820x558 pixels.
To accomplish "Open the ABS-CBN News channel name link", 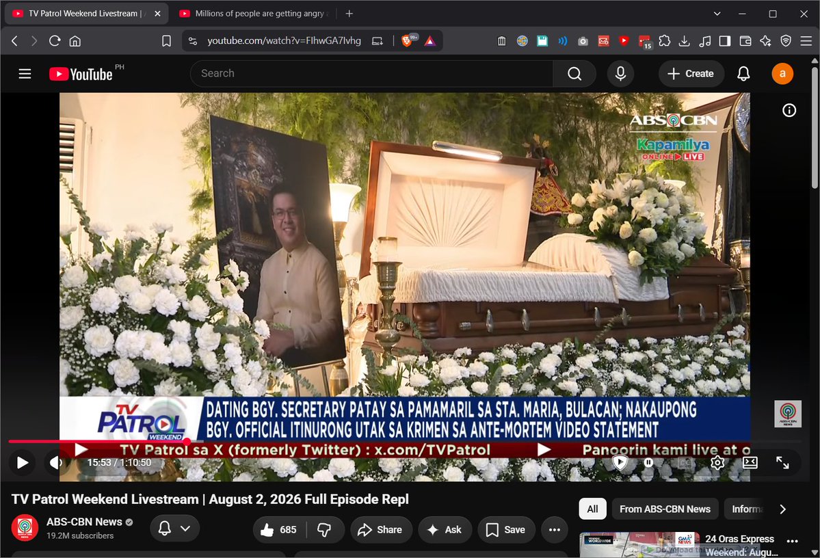I will pos(84,521).
